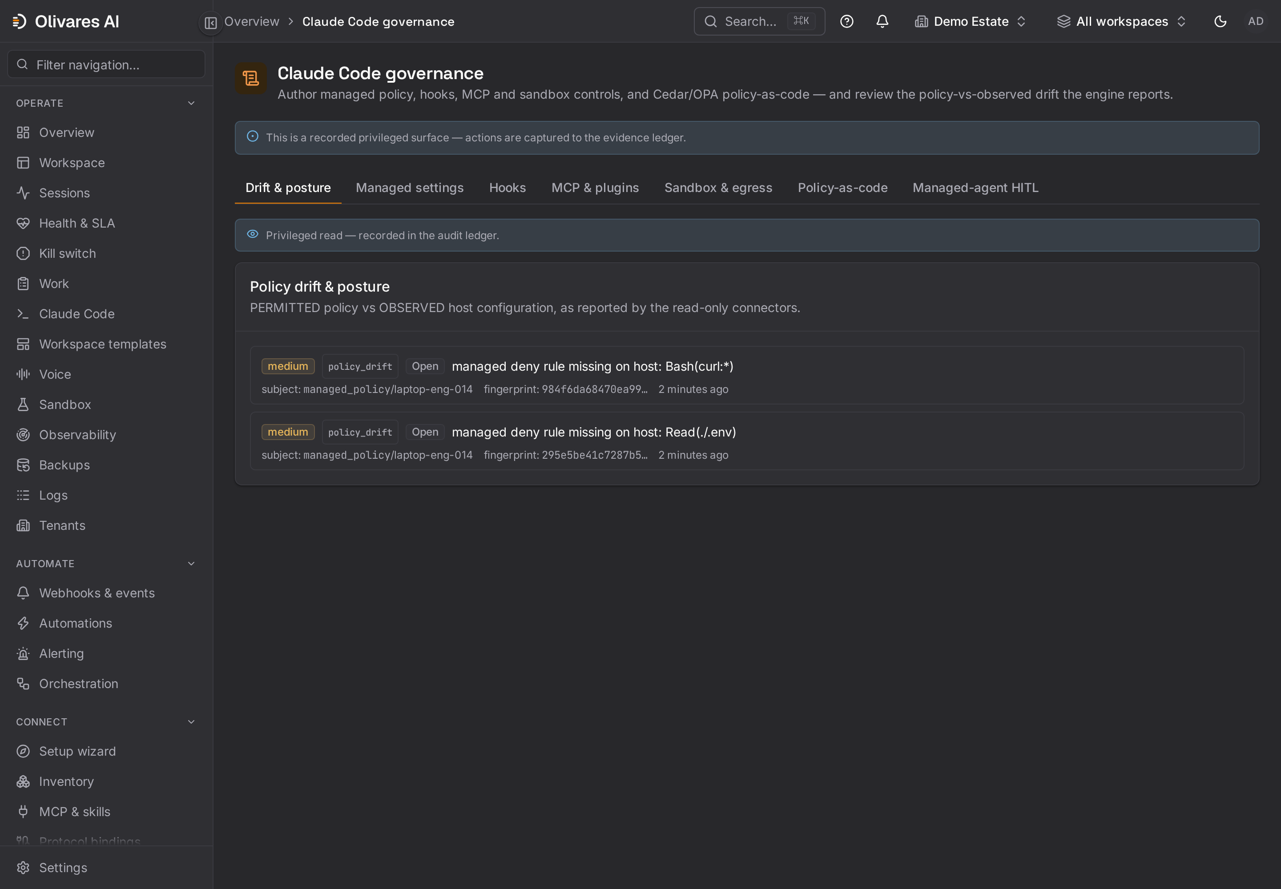Click the Workspace layout icon
Image resolution: width=1281 pixels, height=889 pixels.
[23, 163]
